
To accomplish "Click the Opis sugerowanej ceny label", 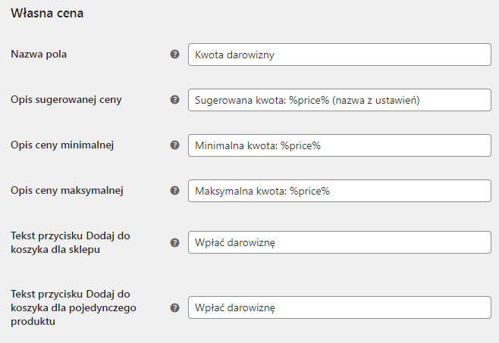I will coord(66,100).
